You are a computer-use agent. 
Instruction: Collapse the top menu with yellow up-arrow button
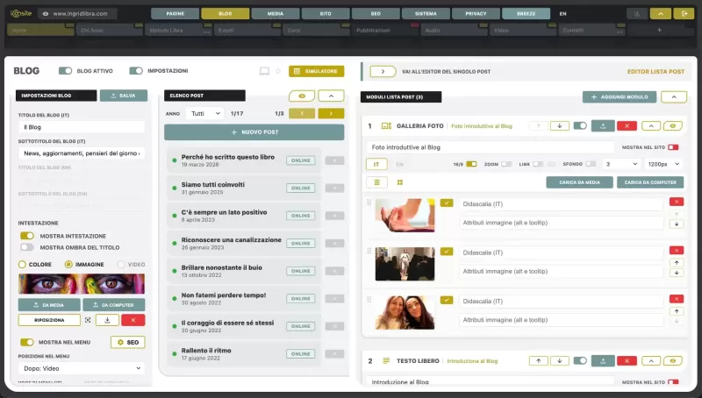pyautogui.click(x=661, y=14)
